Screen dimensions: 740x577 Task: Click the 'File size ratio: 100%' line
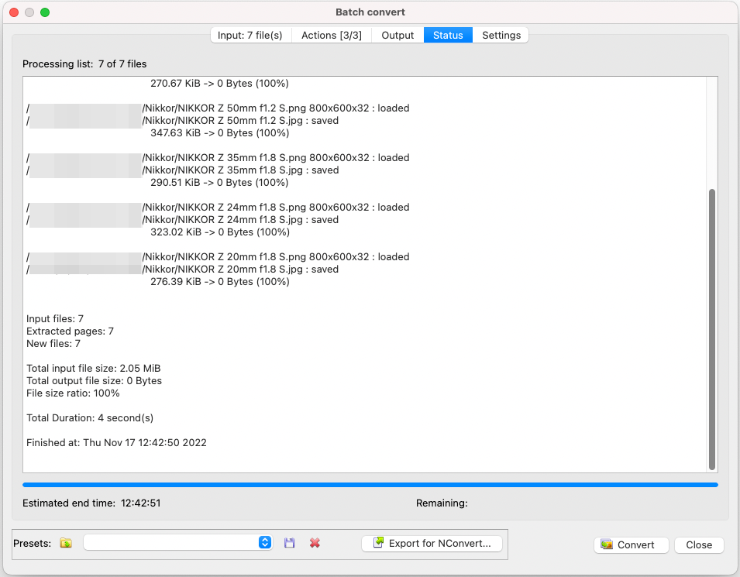[x=73, y=393]
